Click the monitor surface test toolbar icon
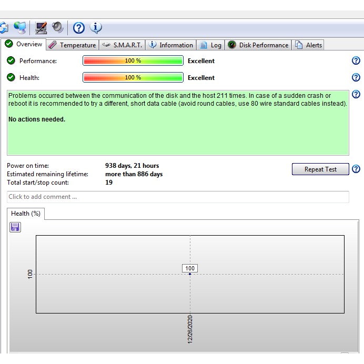Screen dimensions: 364x364 [41, 28]
